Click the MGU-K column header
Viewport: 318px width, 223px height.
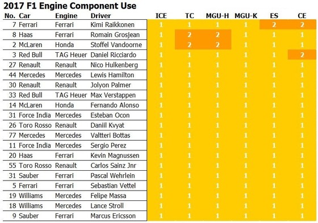click(246, 16)
